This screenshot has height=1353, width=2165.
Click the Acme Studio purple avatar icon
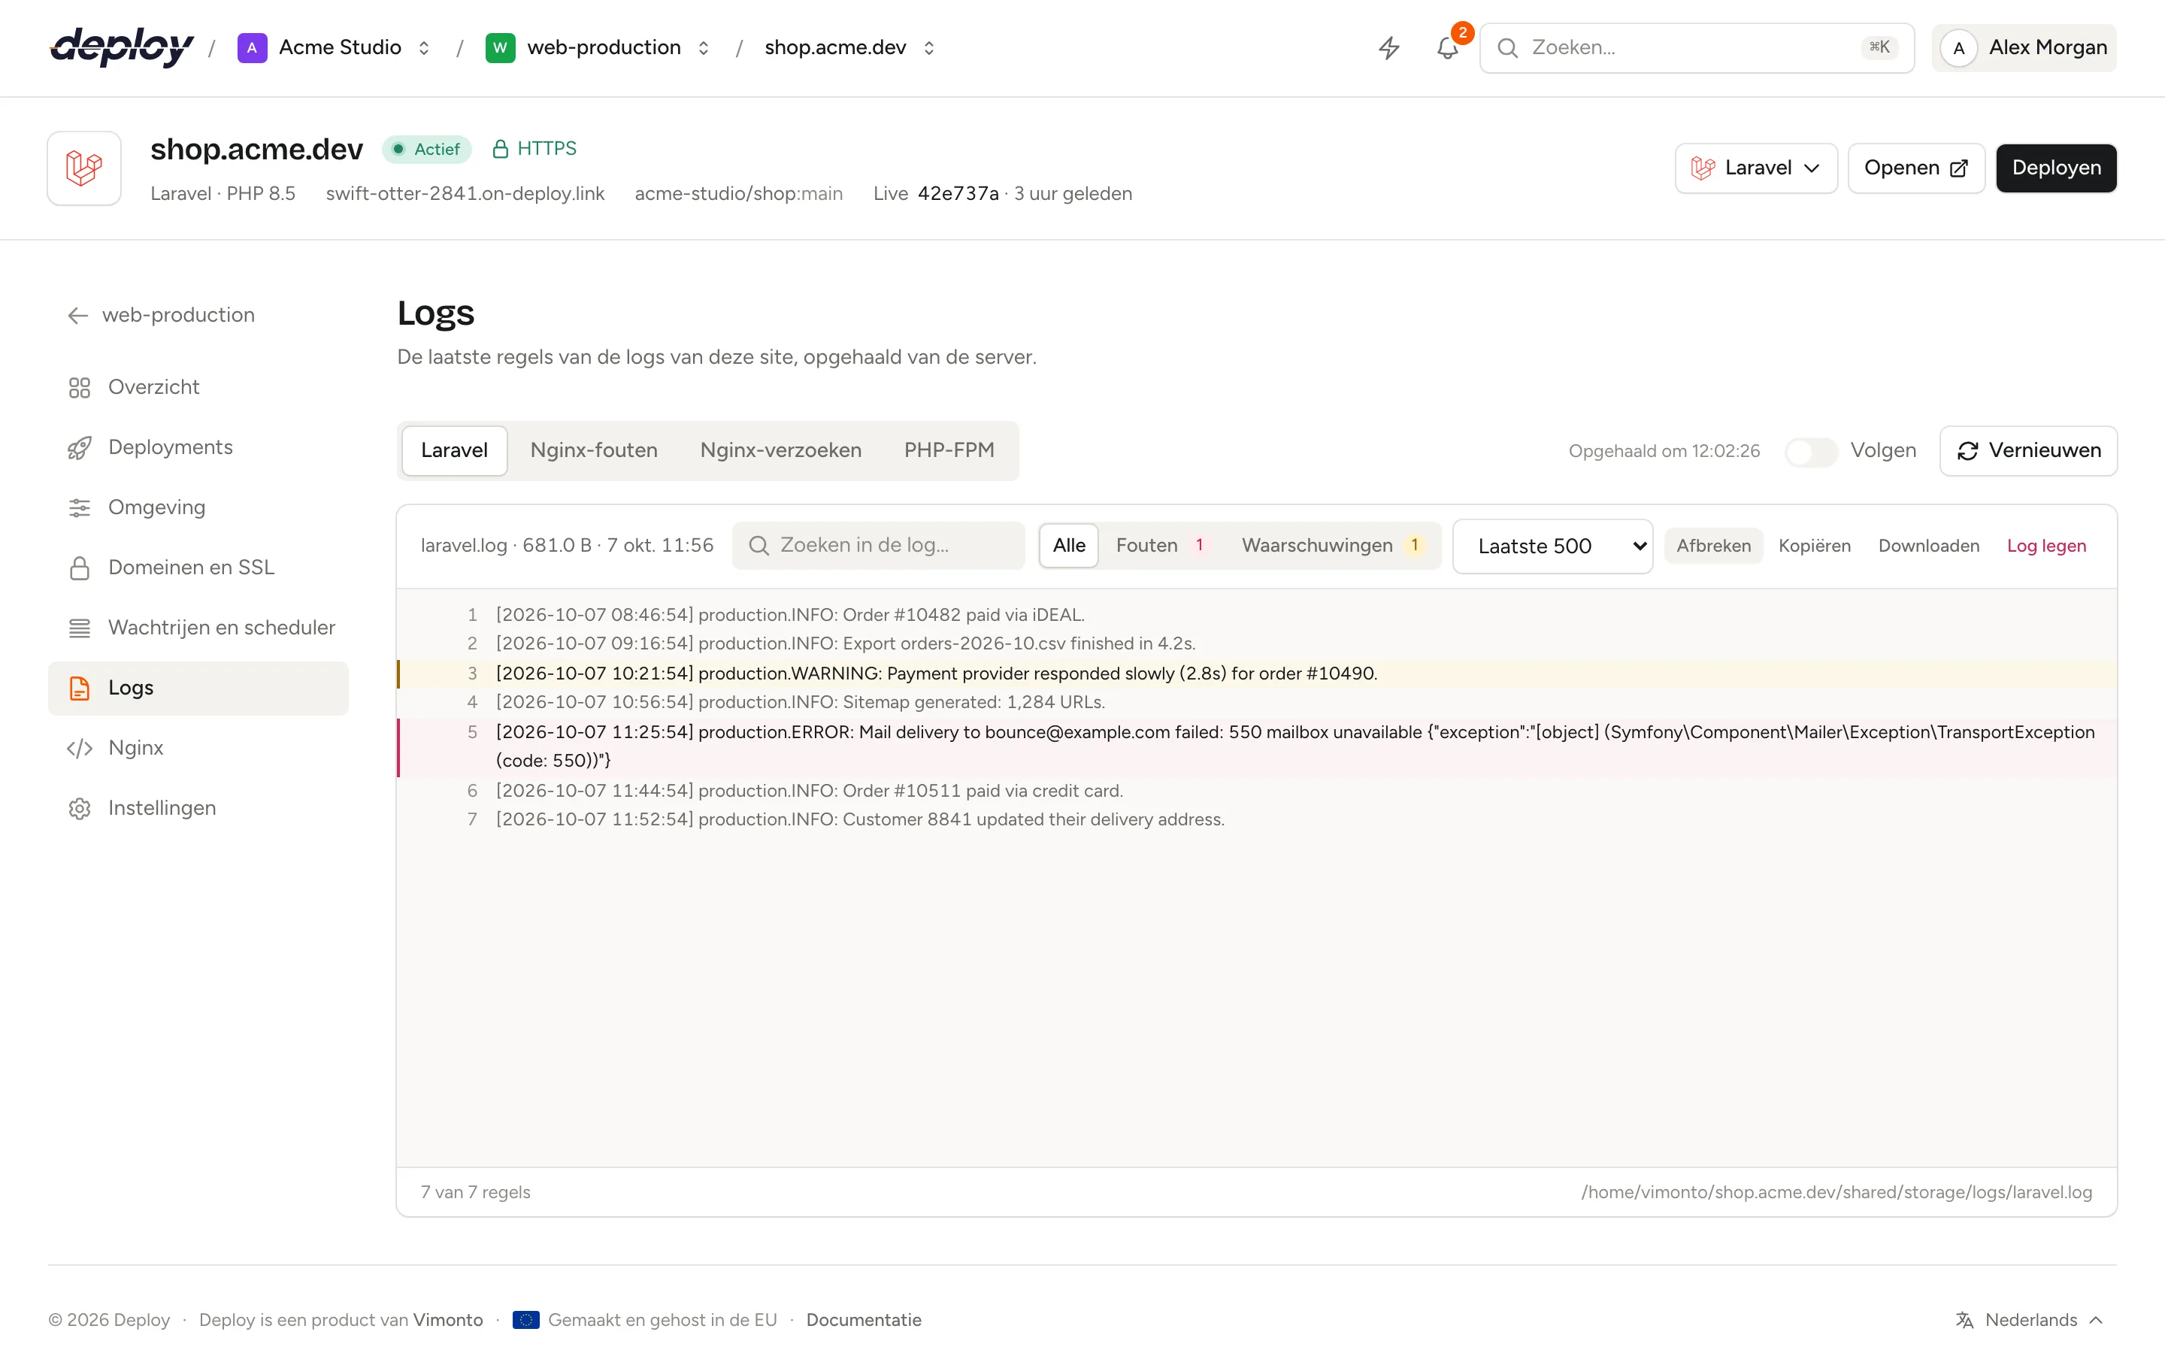pos(251,47)
